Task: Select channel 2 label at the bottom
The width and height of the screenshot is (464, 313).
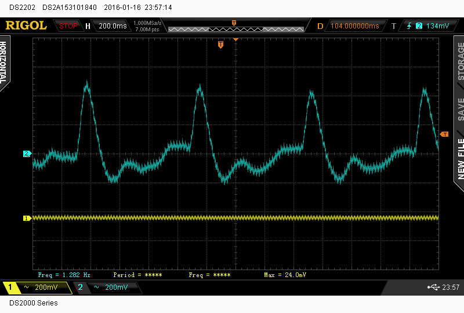Action: 80,287
